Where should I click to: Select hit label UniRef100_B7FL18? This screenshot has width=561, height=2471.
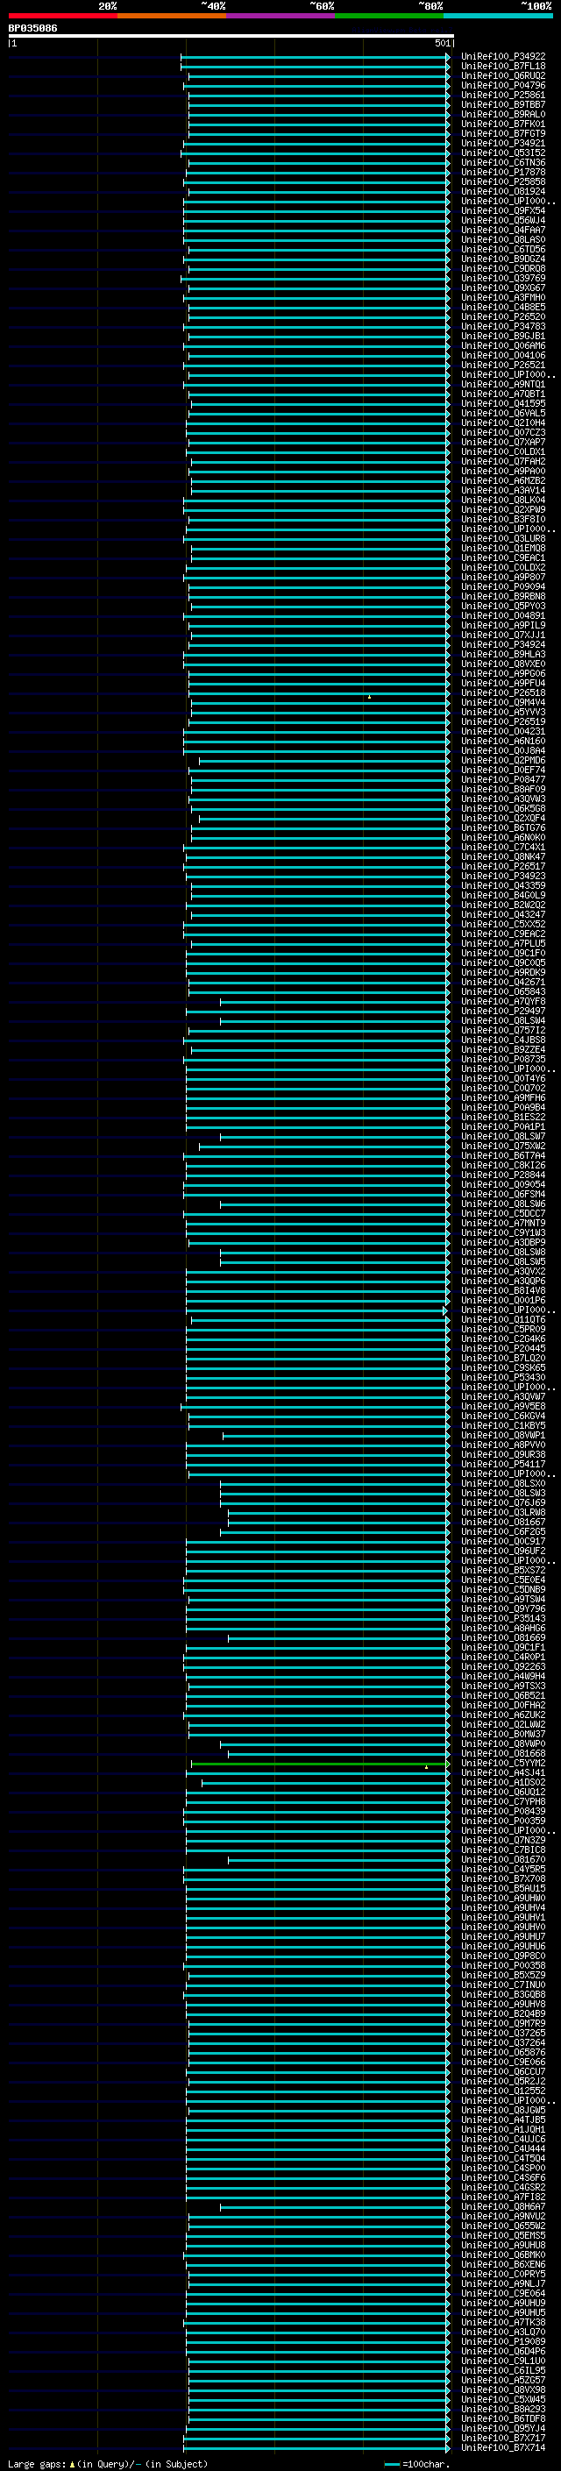[503, 67]
